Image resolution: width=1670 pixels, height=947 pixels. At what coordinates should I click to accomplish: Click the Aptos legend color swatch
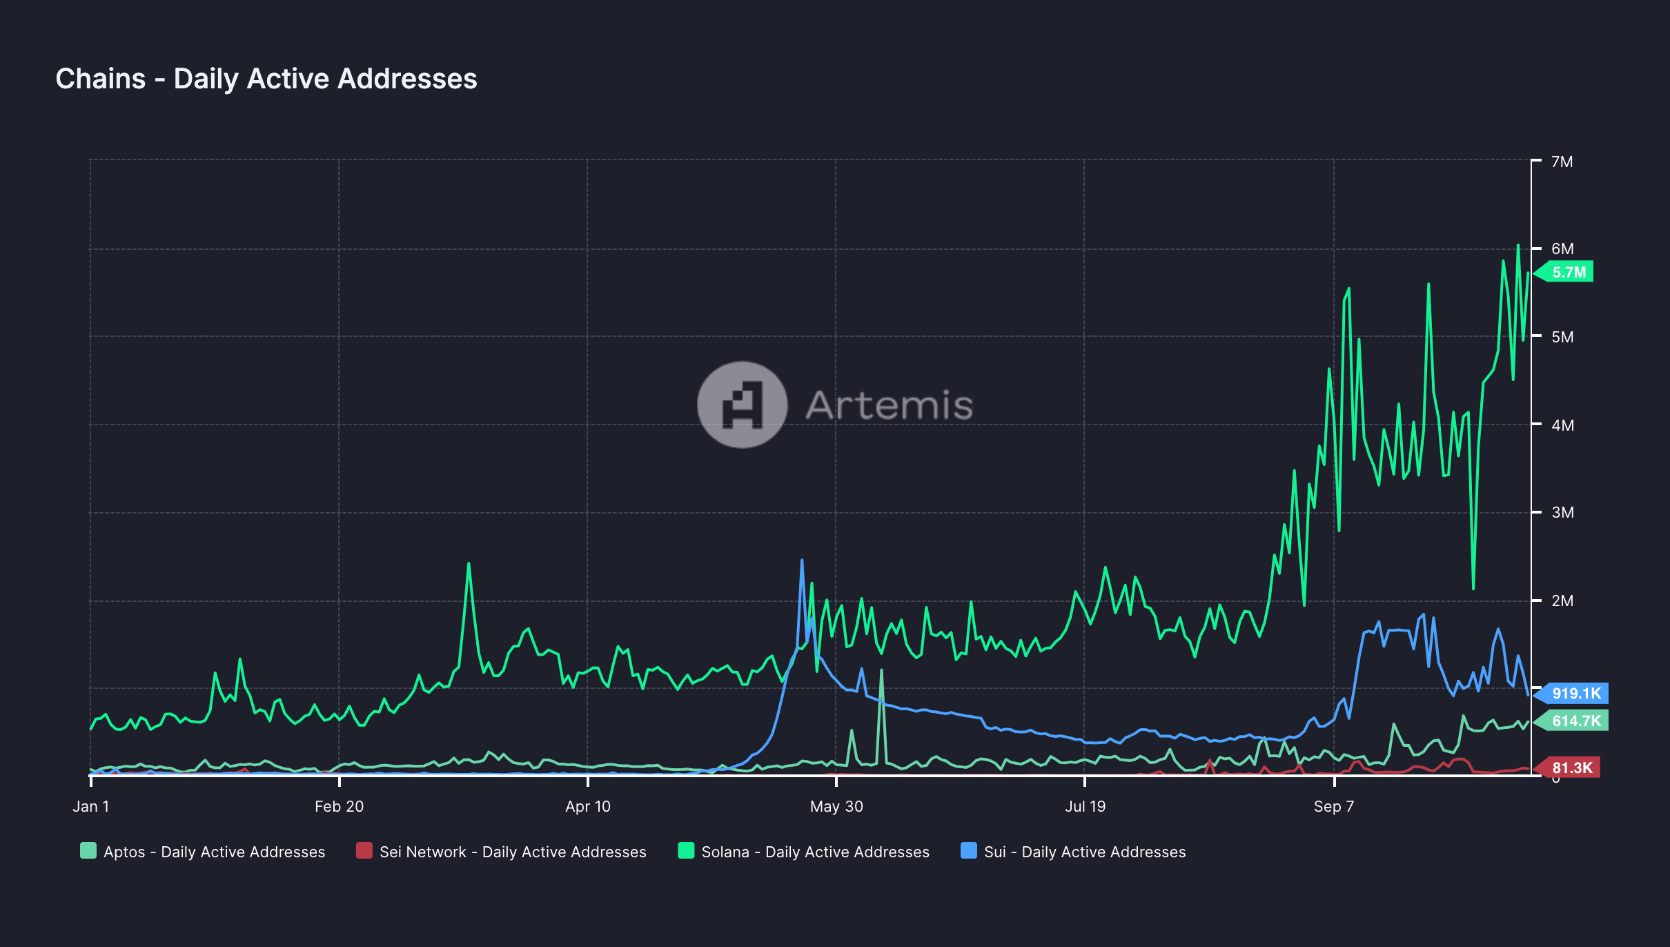click(88, 850)
